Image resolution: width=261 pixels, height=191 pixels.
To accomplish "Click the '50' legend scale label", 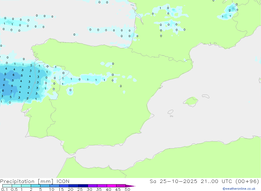I will [x=127, y=189].
